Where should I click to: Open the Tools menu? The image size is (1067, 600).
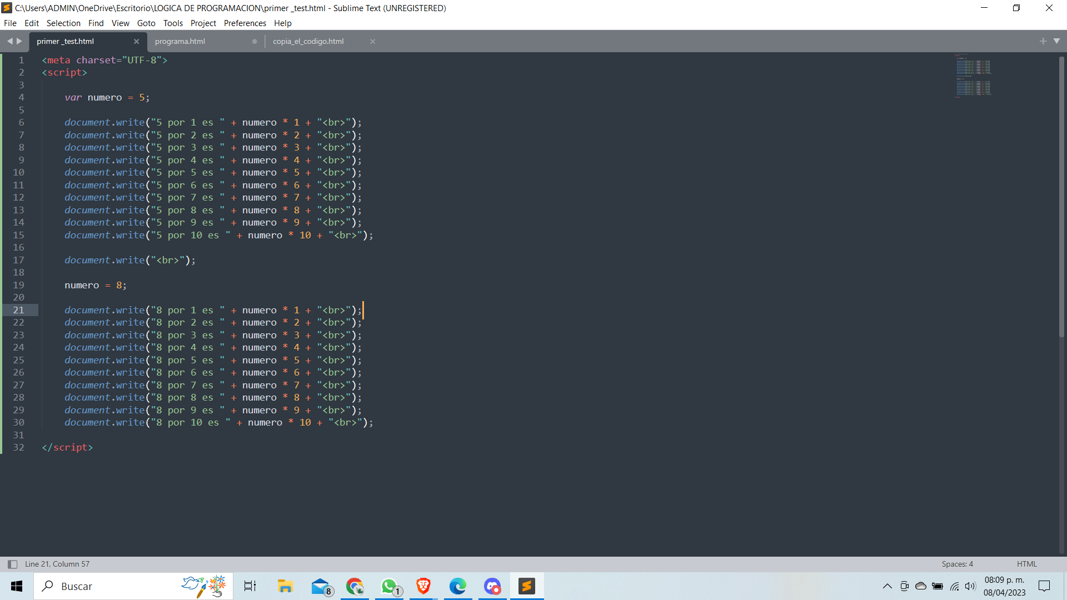pyautogui.click(x=173, y=23)
